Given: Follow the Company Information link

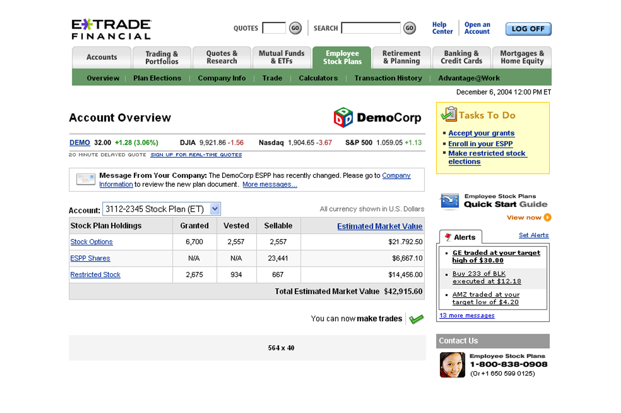Looking at the screenshot, I should click(x=255, y=180).
